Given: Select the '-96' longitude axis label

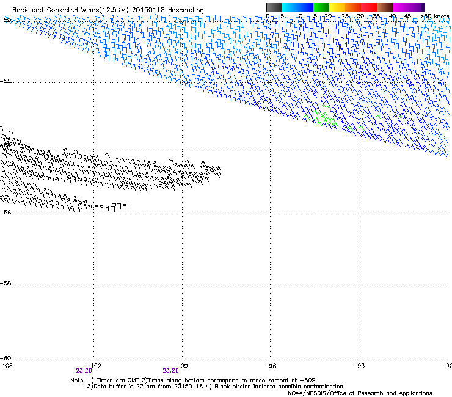Looking at the screenshot, I should pyautogui.click(x=271, y=366).
